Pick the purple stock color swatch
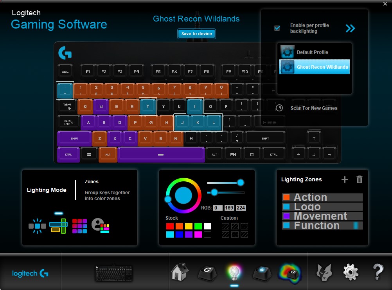 click(189, 234)
